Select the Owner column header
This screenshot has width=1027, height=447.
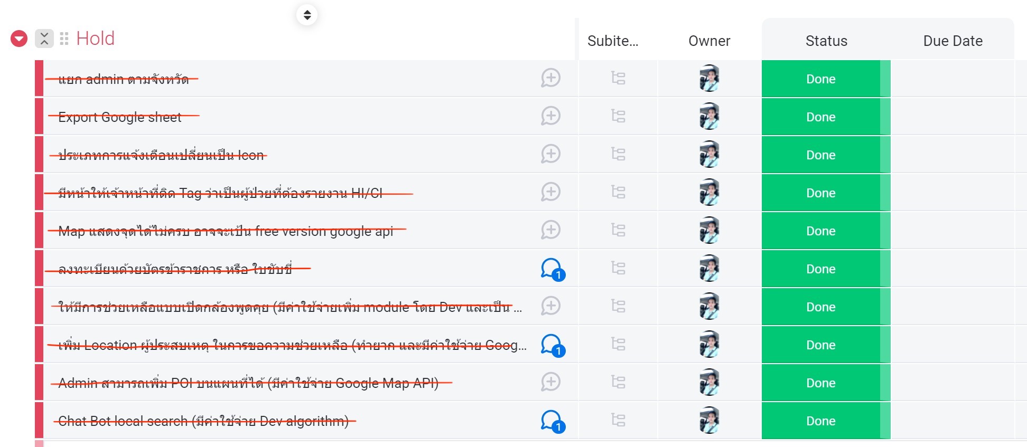click(x=709, y=41)
